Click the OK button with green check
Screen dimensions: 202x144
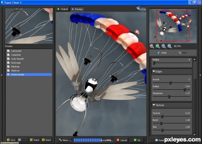[137, 140]
